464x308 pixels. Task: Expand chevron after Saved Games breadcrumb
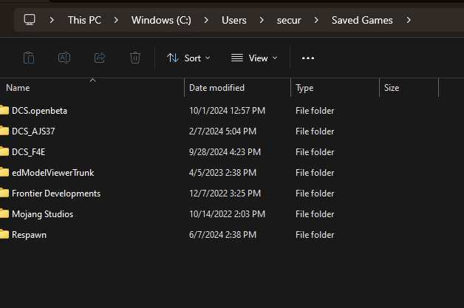point(409,20)
